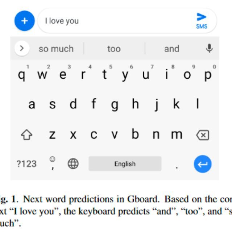Expand the suggestion strip chevron
Viewport: 232px width, 232px height.
point(22,48)
